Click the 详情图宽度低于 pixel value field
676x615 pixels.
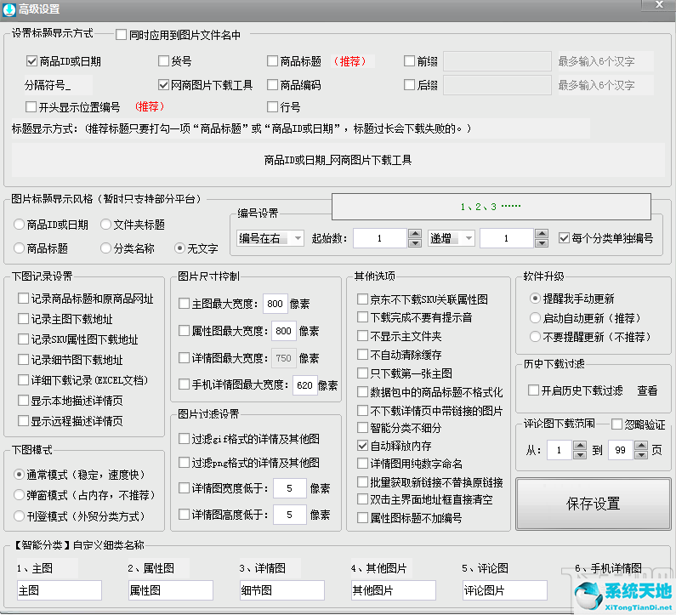click(x=290, y=488)
